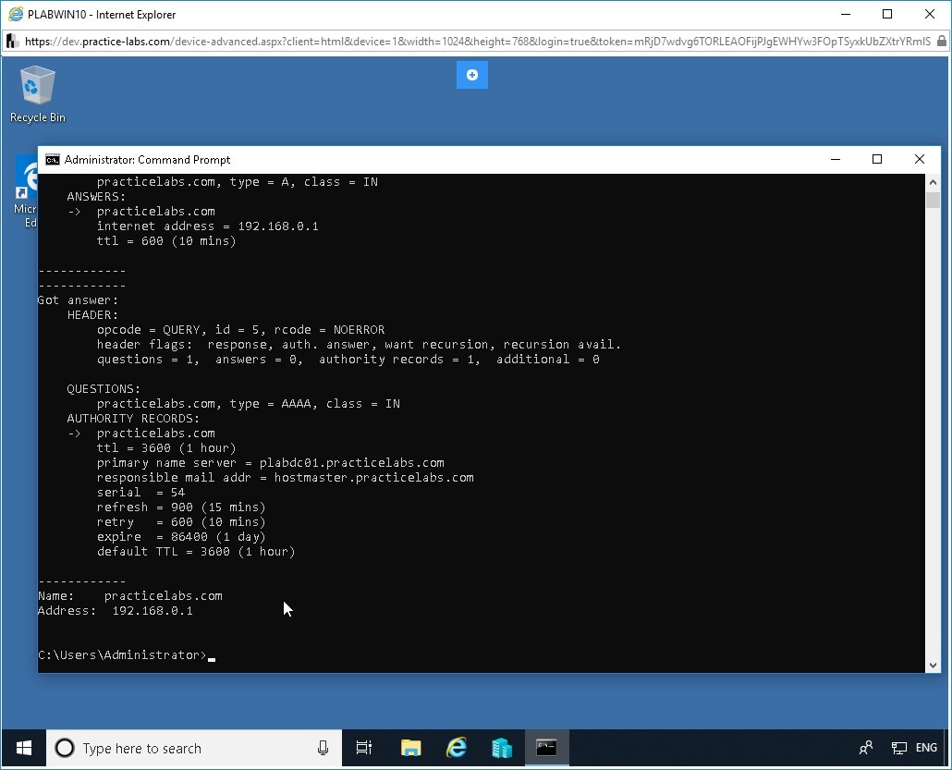The image size is (952, 770).
Task: Click the 'refresh = 900 (15 mins)' line
Action: tap(181, 507)
